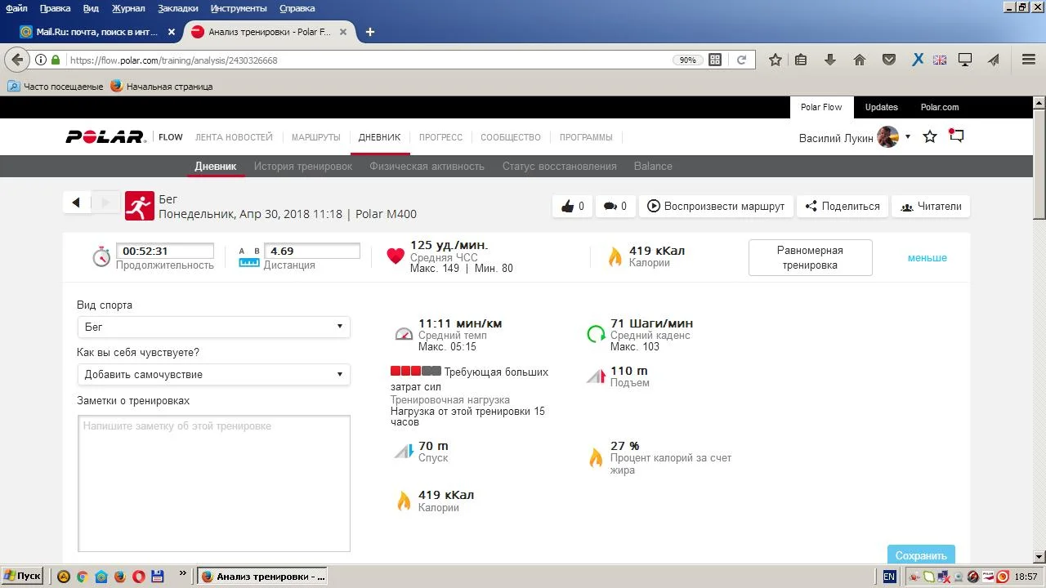
Task: Click the Polar logo
Action: 105,137
